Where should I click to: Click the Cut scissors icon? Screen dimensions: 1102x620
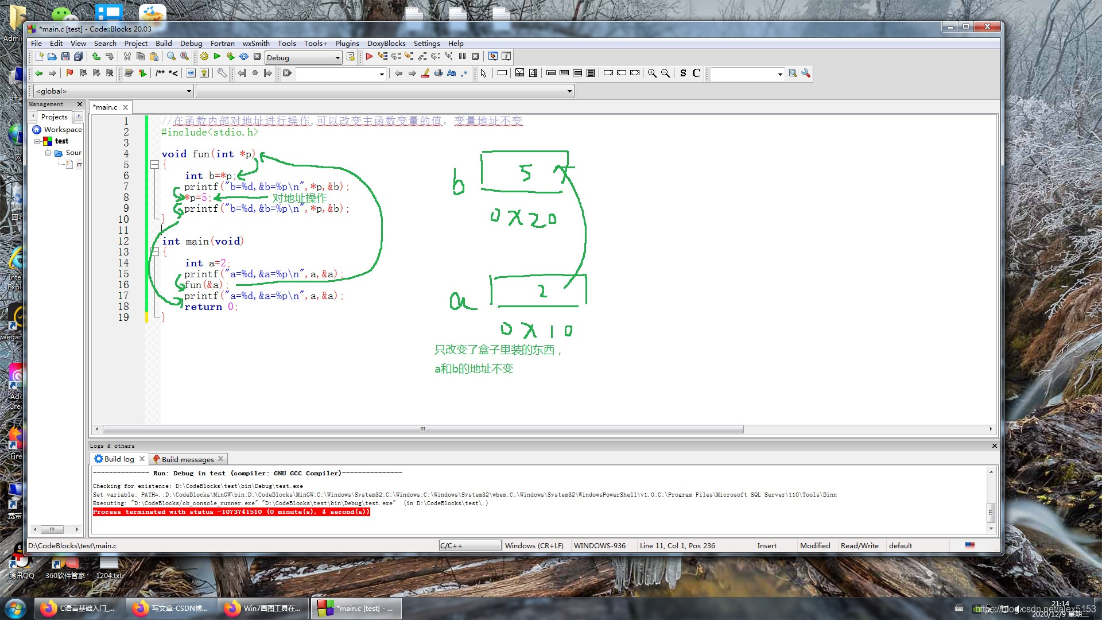click(x=127, y=56)
